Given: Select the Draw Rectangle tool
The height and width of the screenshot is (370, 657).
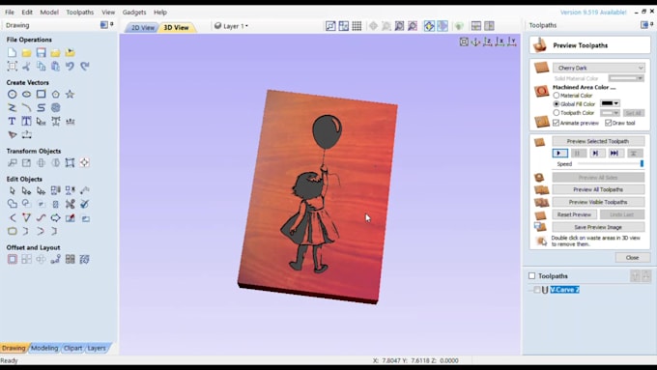Looking at the screenshot, I should point(41,95).
